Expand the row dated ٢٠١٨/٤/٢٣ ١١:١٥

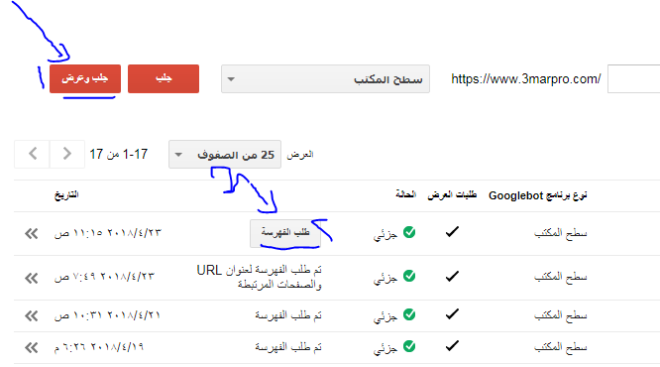click(31, 233)
